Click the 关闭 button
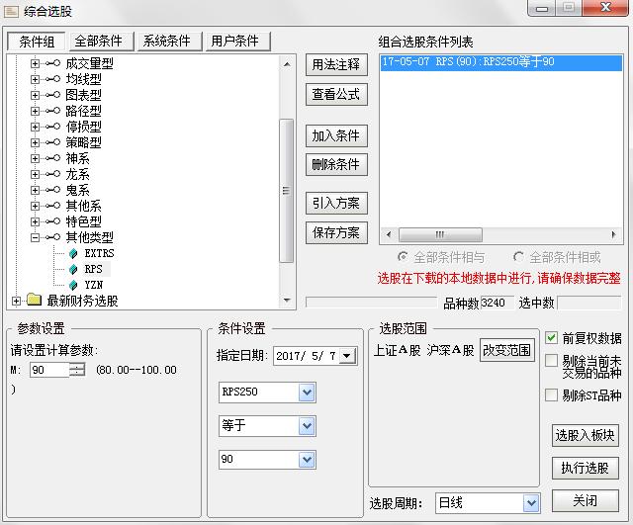This screenshot has height=525, width=633. [x=585, y=501]
